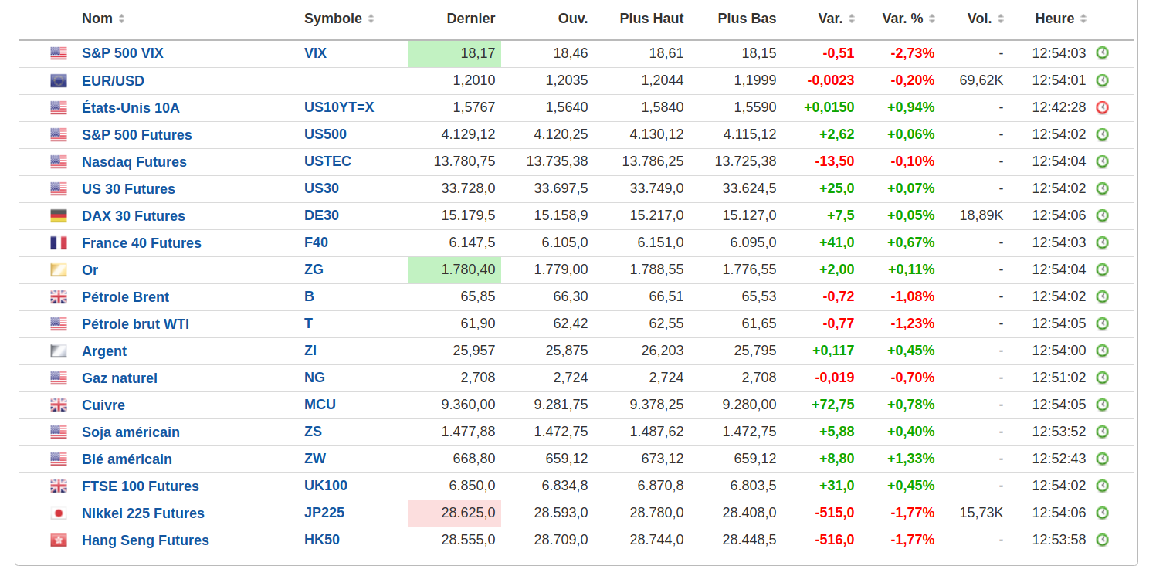1156x569 pixels.
Task: Open the Pétrole Brent quote link
Action: [125, 297]
